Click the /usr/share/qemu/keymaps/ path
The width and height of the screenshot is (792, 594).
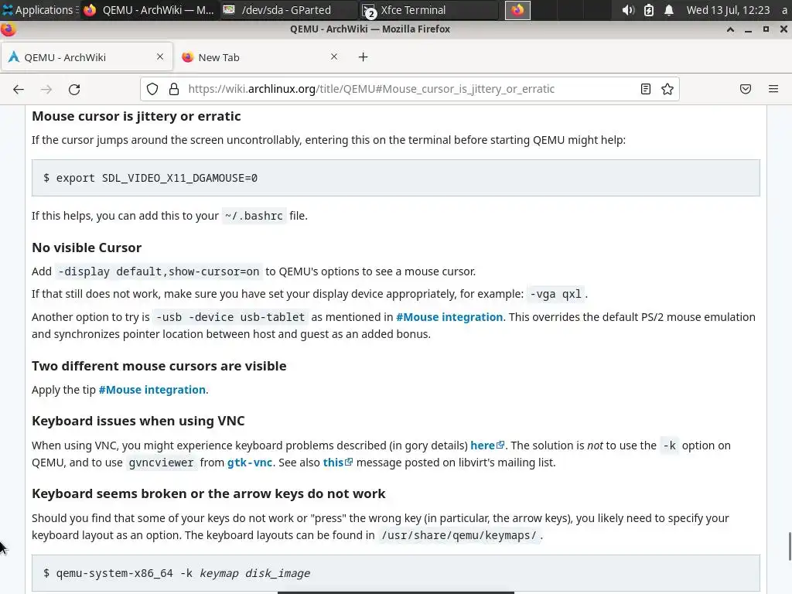459,535
